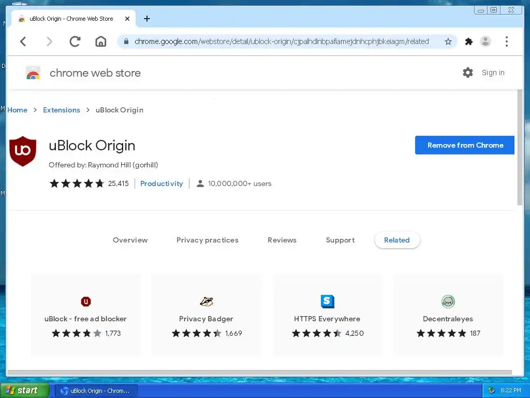Click the horizontal scrollbar at page bottom
The height and width of the screenshot is (398, 530).
pyautogui.click(x=260, y=373)
